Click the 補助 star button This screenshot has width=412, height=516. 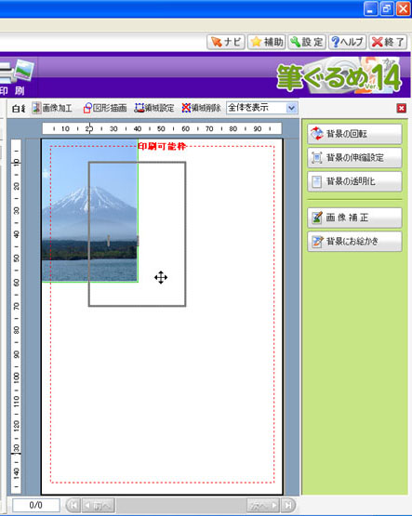pos(267,42)
